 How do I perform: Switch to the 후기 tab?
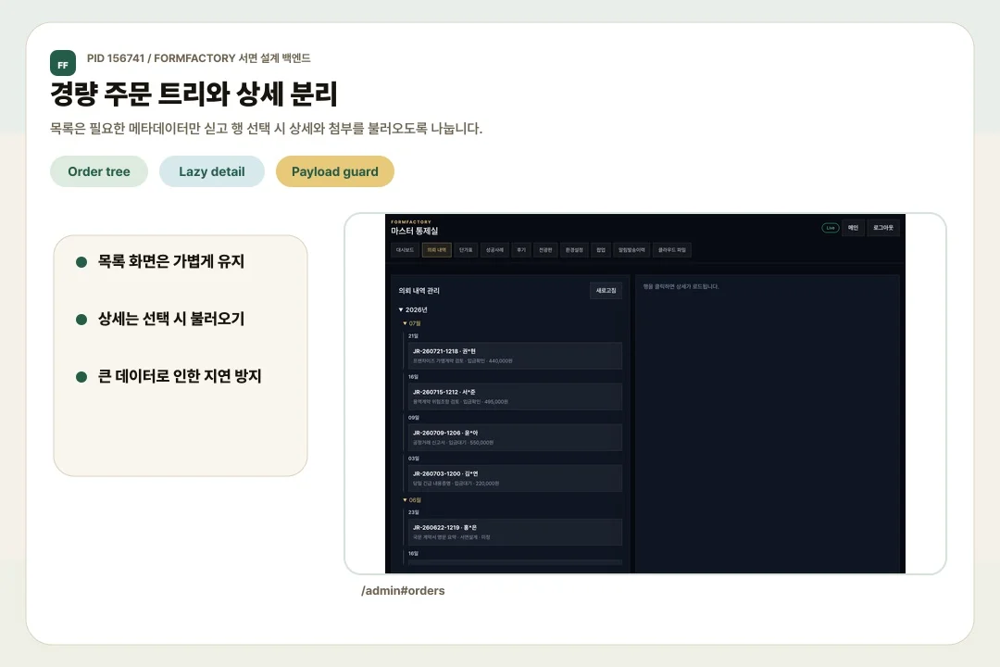(521, 250)
